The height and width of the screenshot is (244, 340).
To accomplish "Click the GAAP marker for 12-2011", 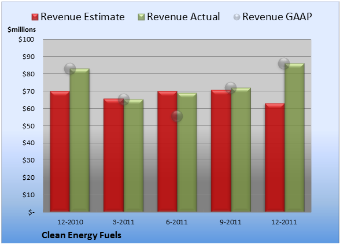I will pyautogui.click(x=284, y=64).
